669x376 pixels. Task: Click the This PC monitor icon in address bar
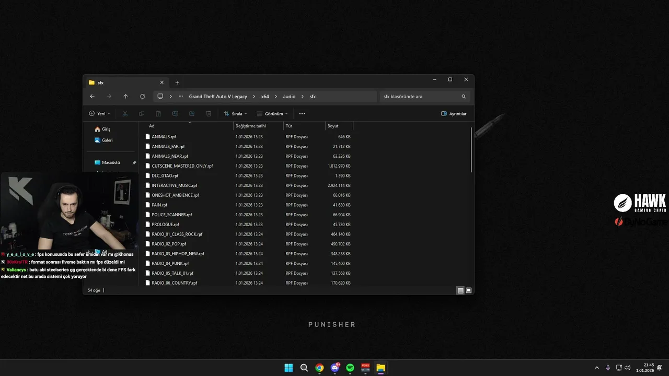click(x=160, y=97)
